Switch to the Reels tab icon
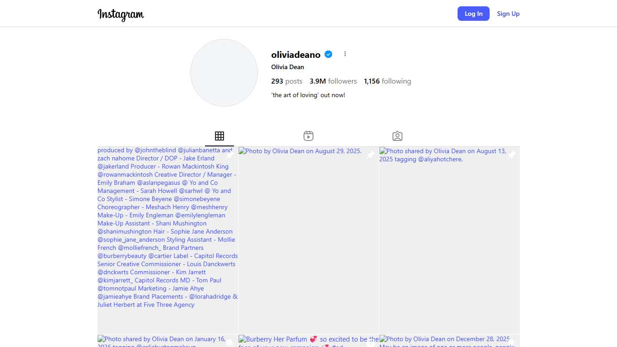Viewport: 617px width, 347px height. [x=308, y=136]
